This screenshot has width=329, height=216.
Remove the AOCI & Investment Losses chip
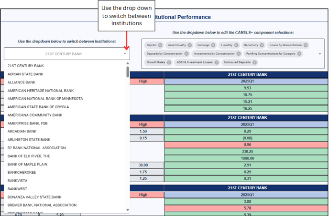[x=217, y=62]
